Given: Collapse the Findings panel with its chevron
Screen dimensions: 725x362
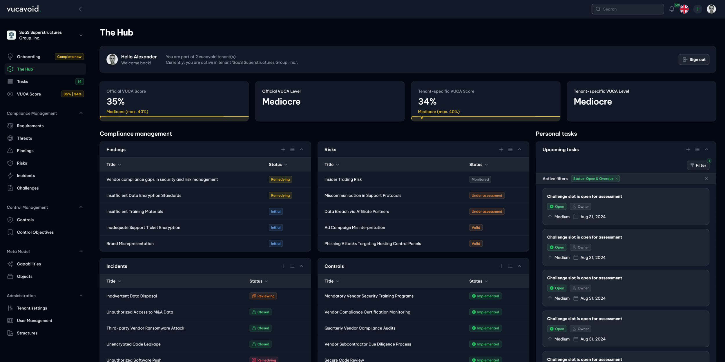Looking at the screenshot, I should coord(301,149).
